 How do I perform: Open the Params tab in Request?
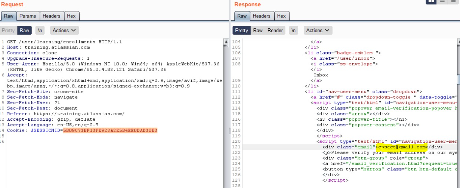(x=28, y=16)
